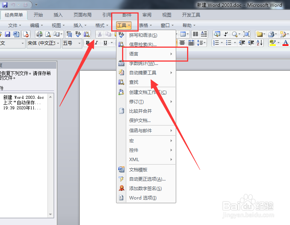Screen dimensions: 290x225
Task: Click the Traditional/Simplified Chinese convert icon
Action: point(69,34)
